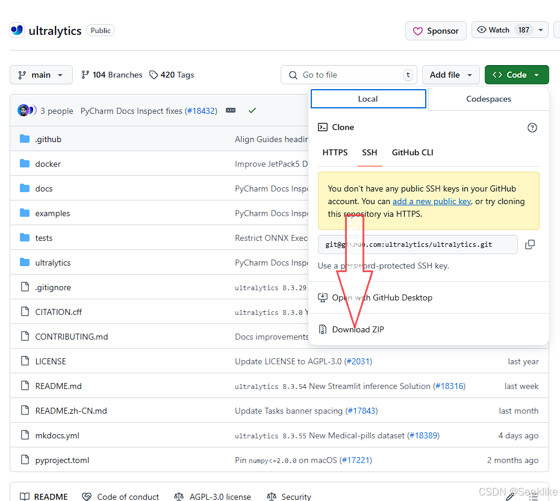
Task: Click the add a new public key link
Action: [x=431, y=201]
